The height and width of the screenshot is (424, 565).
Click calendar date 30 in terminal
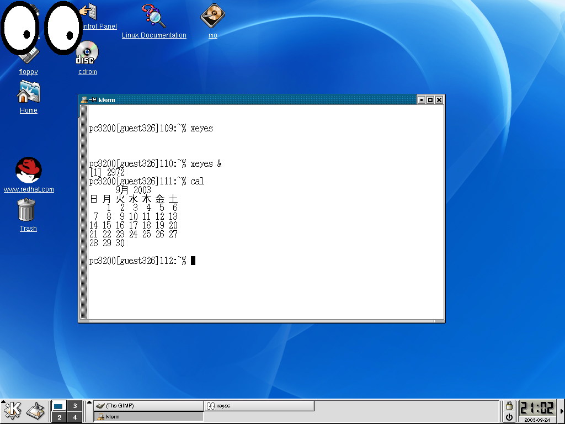(120, 243)
